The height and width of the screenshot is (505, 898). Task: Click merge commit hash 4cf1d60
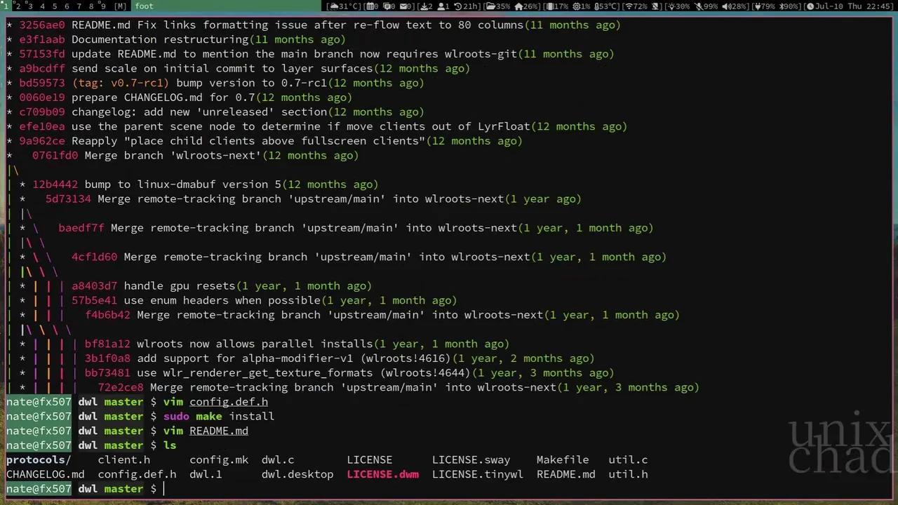click(94, 257)
